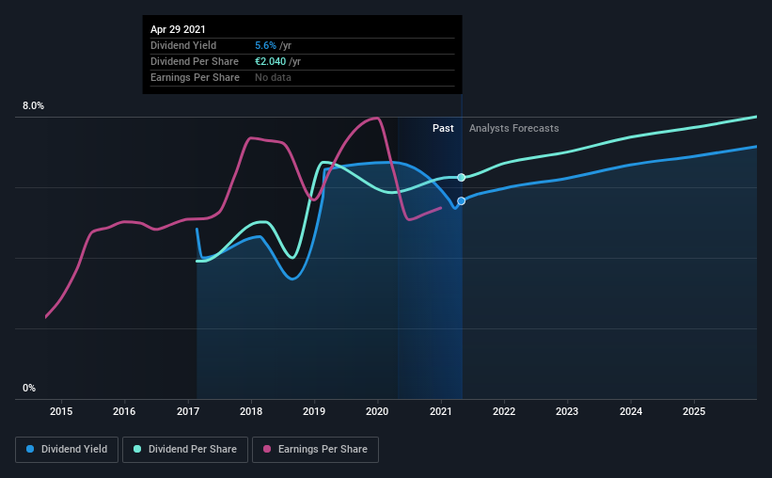Click the 2017 x-axis label
The height and width of the screenshot is (478, 772).
pos(188,411)
